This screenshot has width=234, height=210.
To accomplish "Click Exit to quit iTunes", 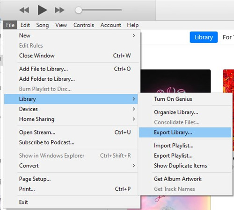I will (x=71, y=202).
